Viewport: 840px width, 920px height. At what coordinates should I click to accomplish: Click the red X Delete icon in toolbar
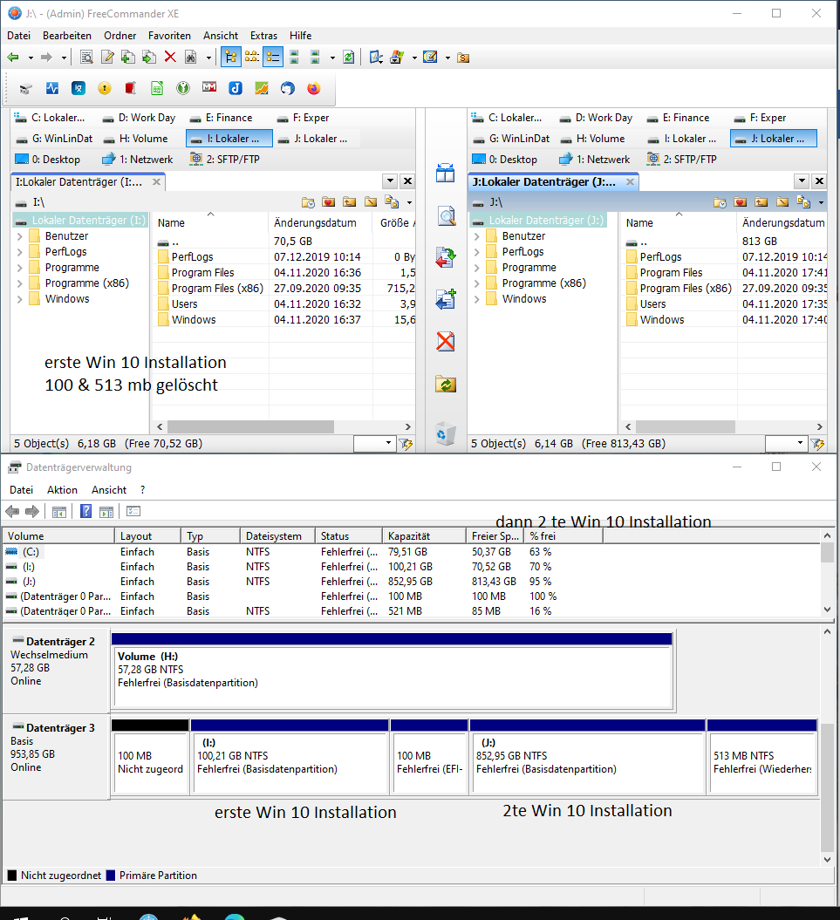click(170, 57)
